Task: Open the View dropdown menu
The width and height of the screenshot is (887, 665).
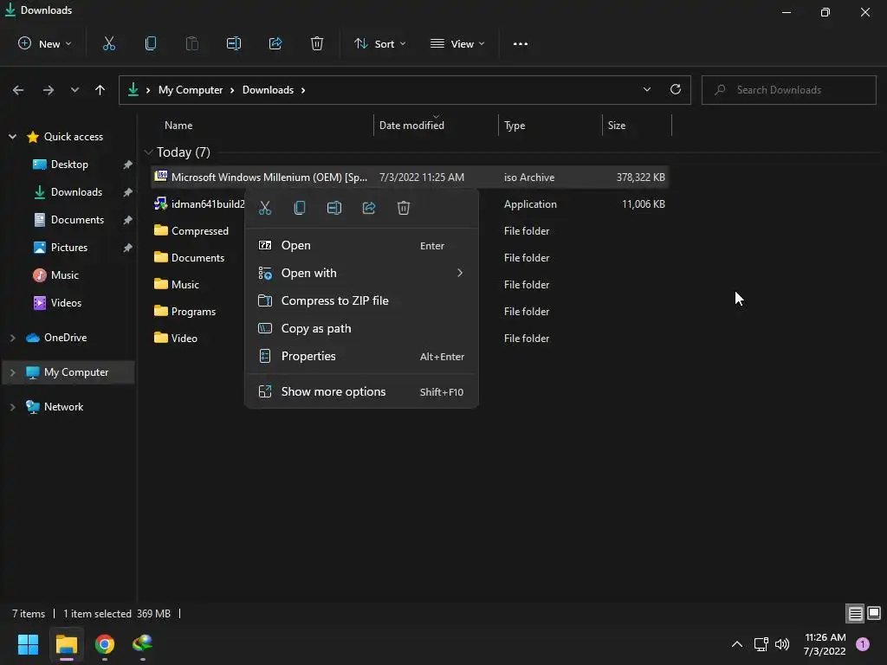Action: click(457, 43)
